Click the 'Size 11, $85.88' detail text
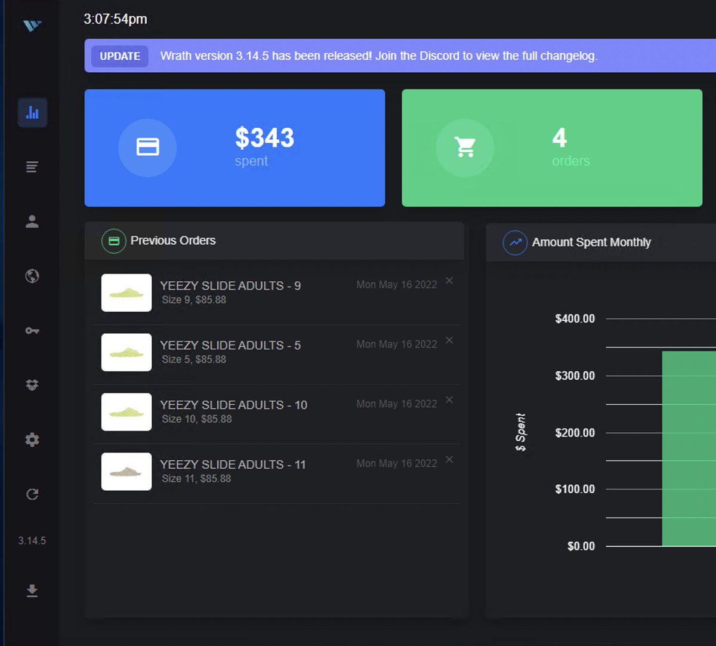Screen dimensions: 716x646 [x=196, y=479]
